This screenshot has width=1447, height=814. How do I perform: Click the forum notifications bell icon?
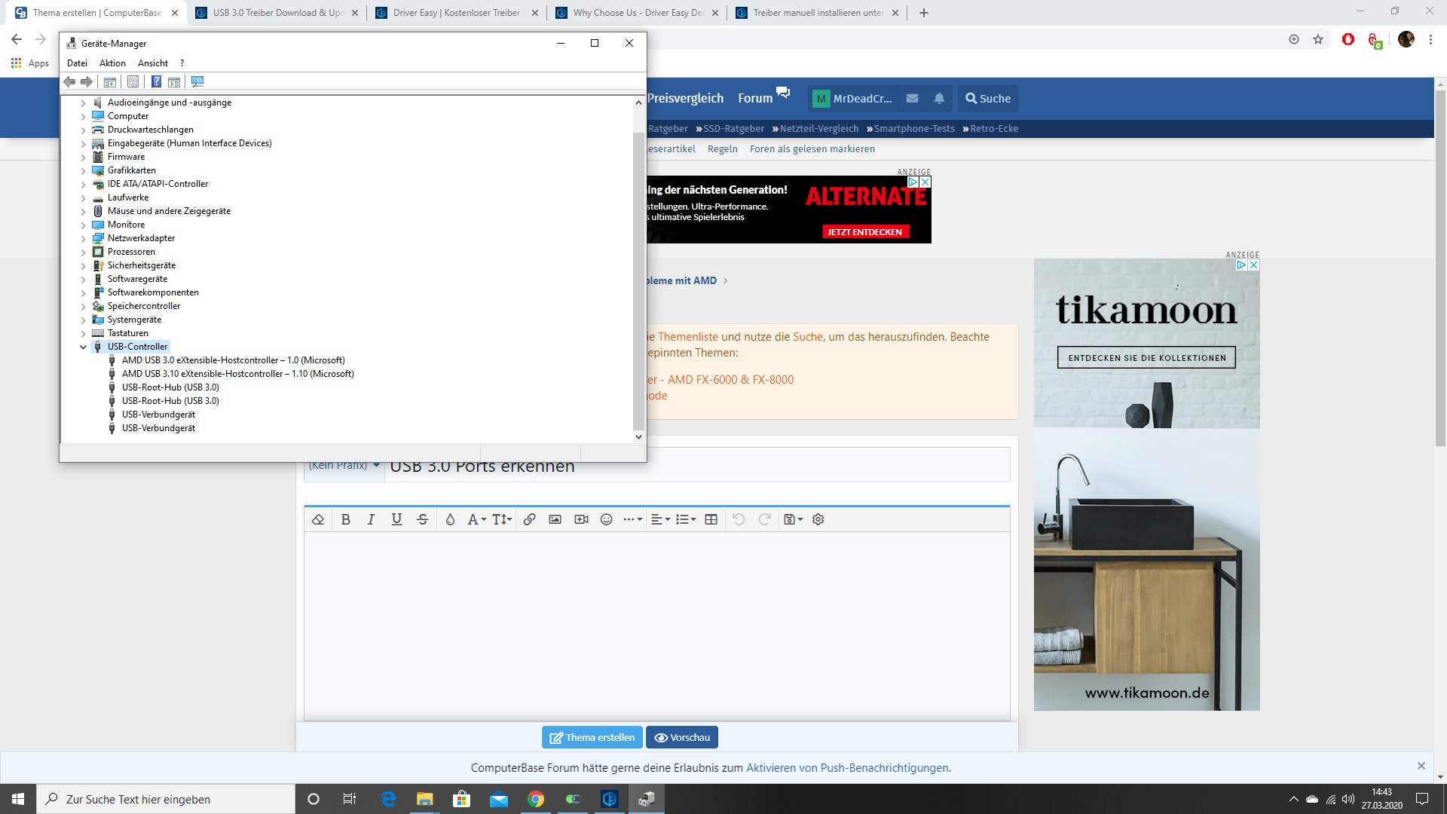pyautogui.click(x=939, y=99)
